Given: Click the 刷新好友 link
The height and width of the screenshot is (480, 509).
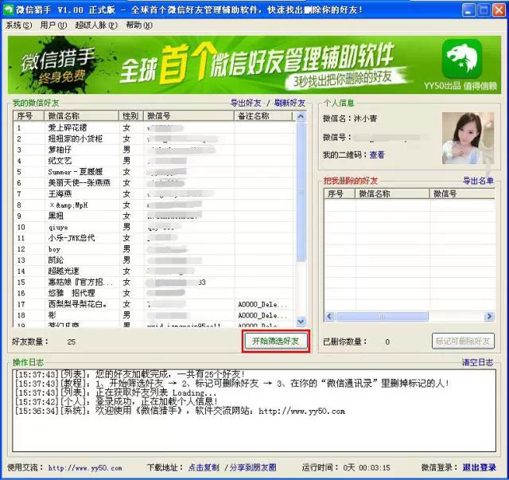Looking at the screenshot, I should (289, 103).
